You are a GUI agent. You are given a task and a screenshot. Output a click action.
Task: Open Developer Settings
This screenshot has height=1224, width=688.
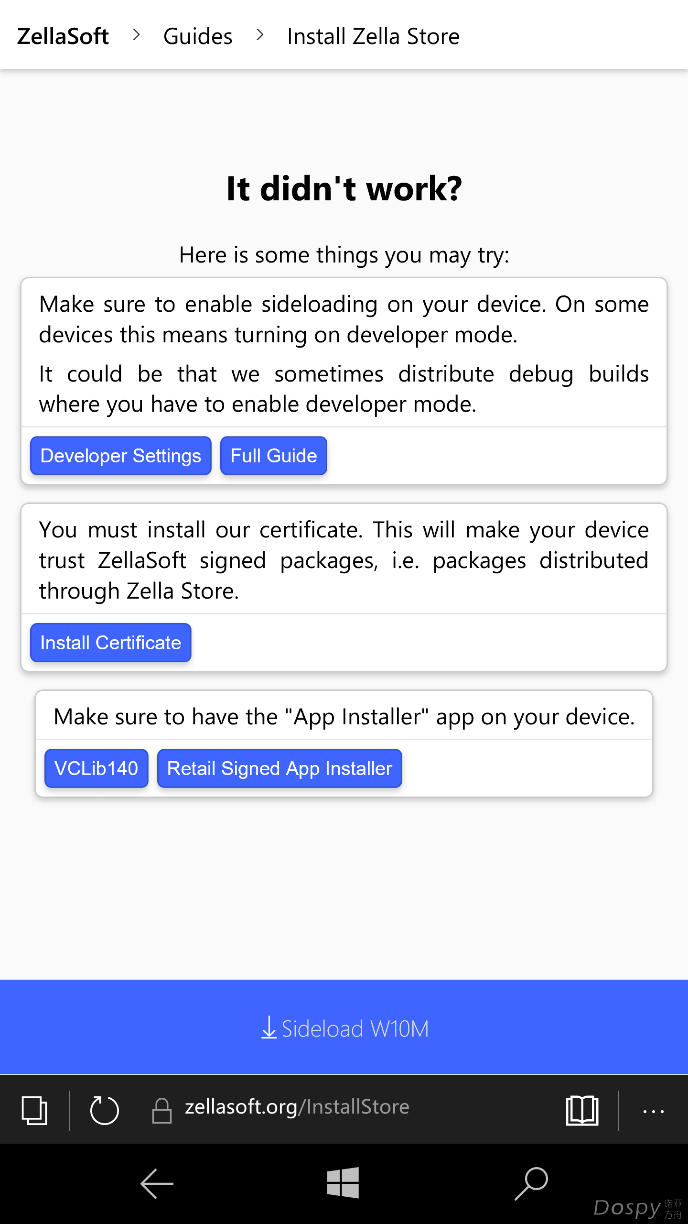(121, 456)
